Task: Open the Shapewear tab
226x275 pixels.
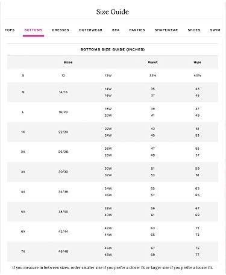Action: point(166,30)
